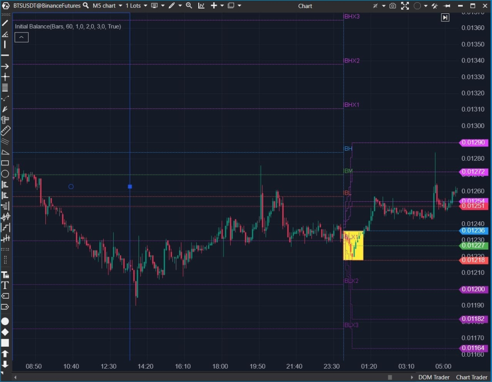Select the text drawing tool
The image size is (492, 382).
pyautogui.click(x=5, y=285)
